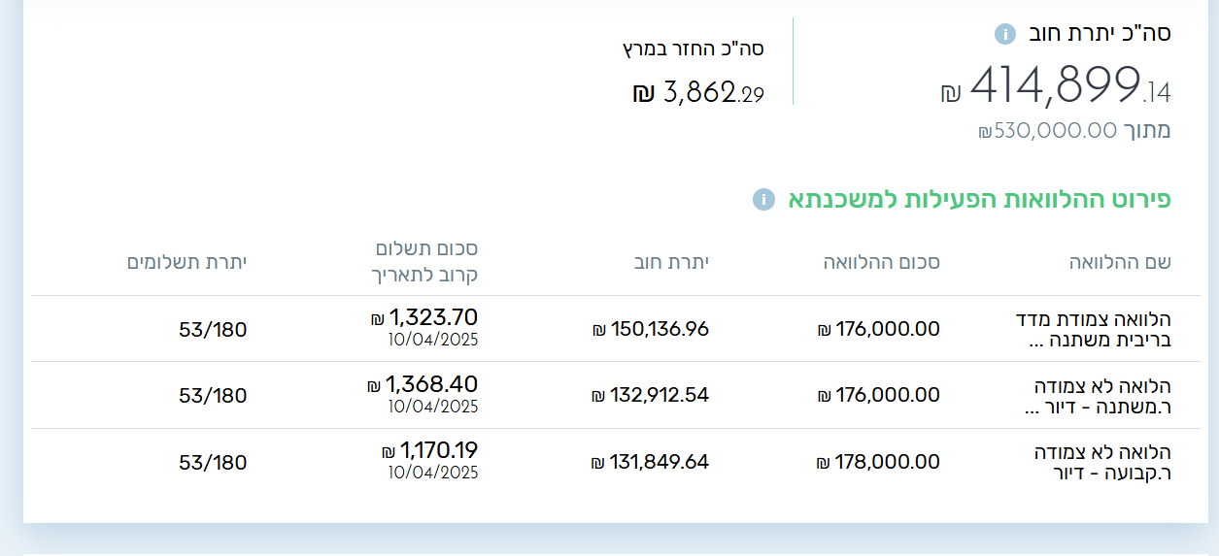Select the March repayment total 3,862.29
This screenshot has width=1219, height=556.
pyautogui.click(x=699, y=93)
